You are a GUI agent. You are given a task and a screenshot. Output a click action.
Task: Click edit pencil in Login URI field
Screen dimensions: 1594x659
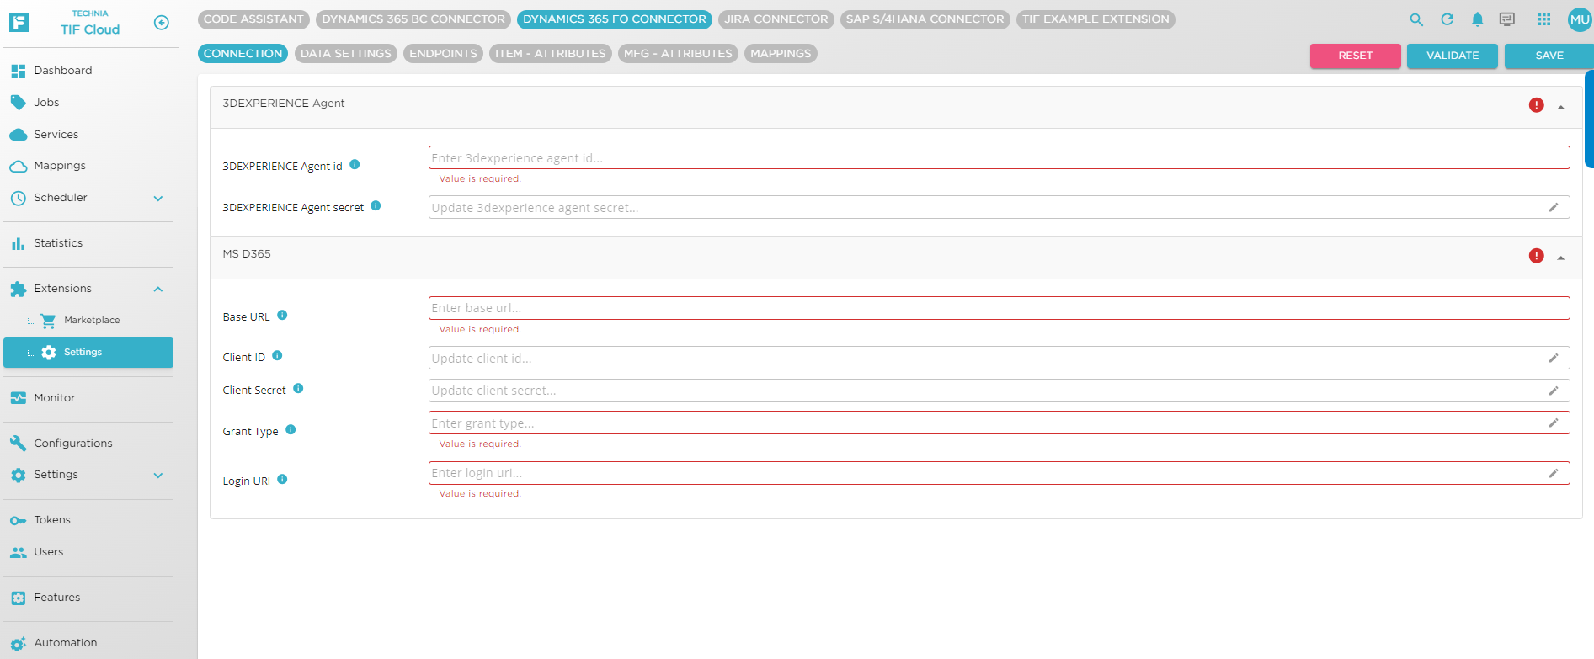pyautogui.click(x=1554, y=473)
